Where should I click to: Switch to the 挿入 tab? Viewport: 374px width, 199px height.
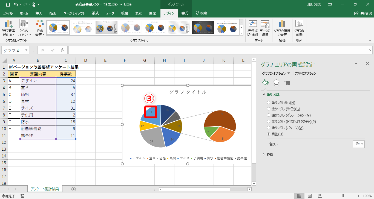[x=39, y=13]
